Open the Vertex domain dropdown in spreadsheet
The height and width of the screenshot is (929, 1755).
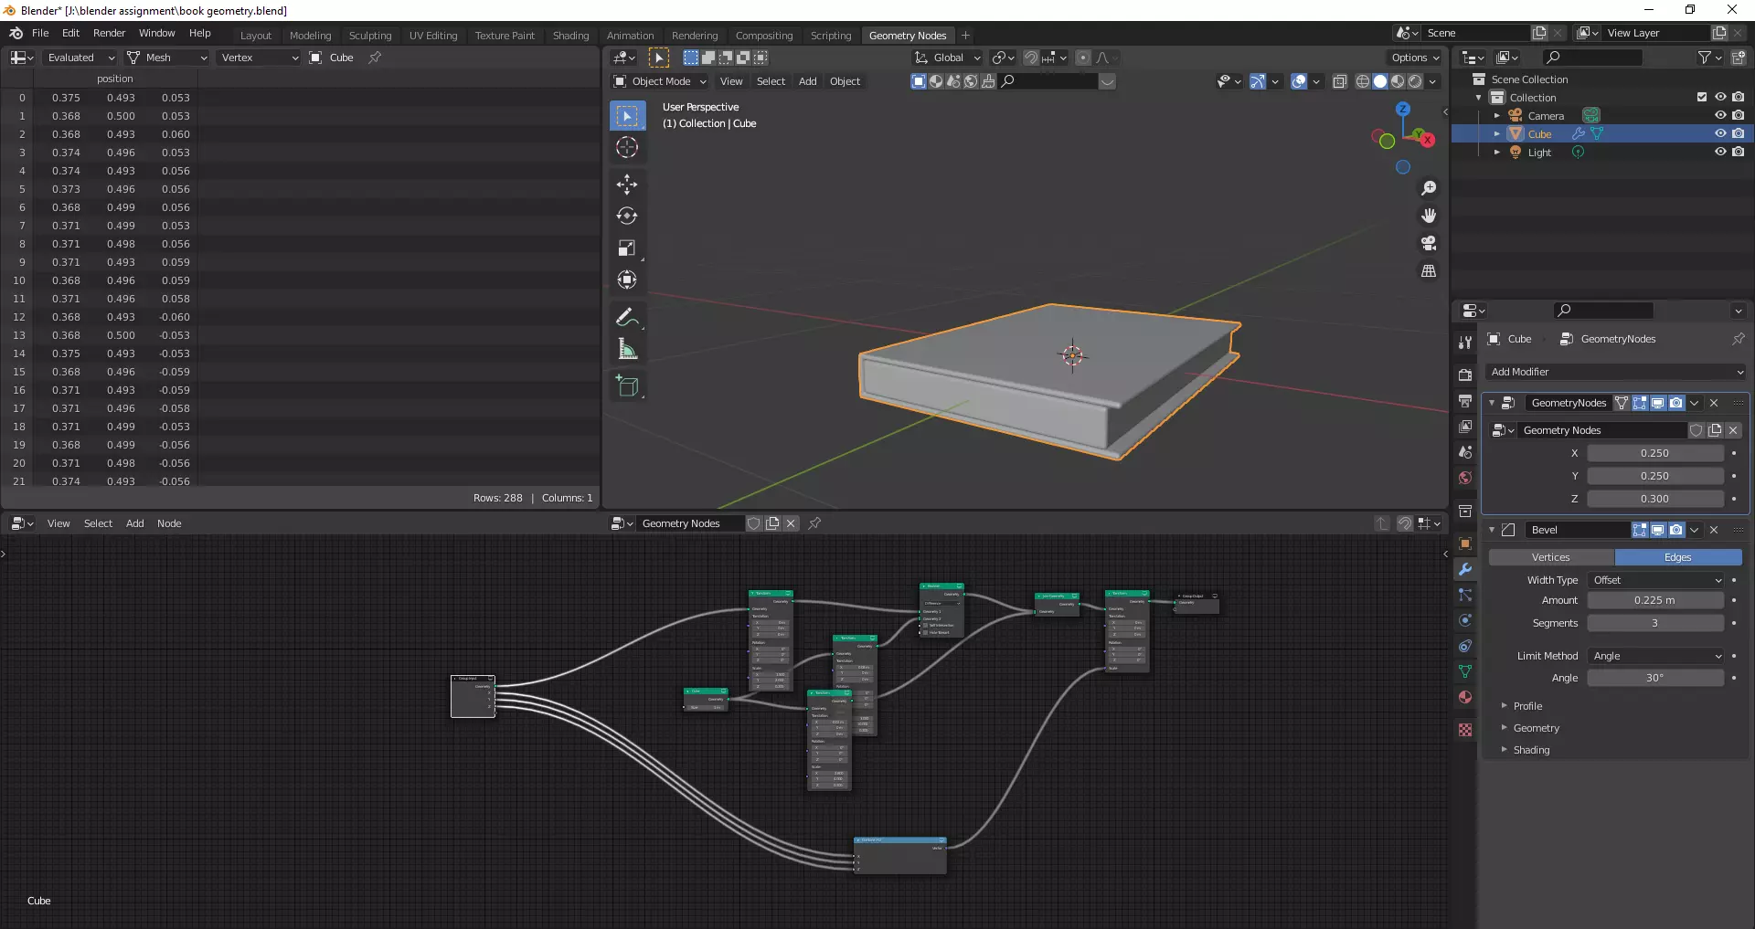tap(260, 58)
